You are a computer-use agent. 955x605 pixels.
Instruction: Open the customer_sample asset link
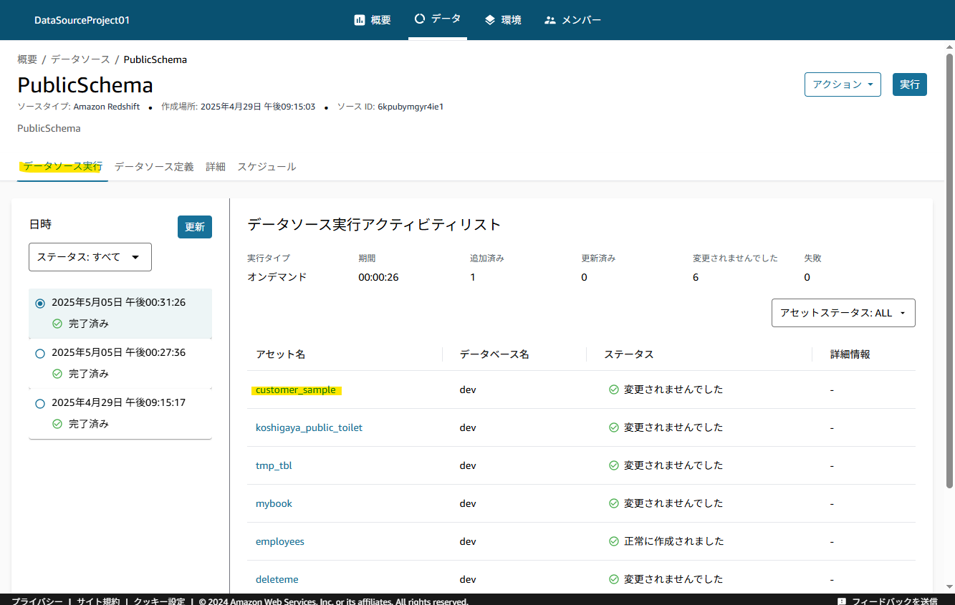[295, 389]
